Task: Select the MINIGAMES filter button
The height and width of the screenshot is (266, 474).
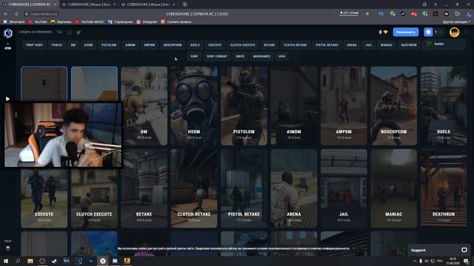Action: pyautogui.click(x=261, y=56)
